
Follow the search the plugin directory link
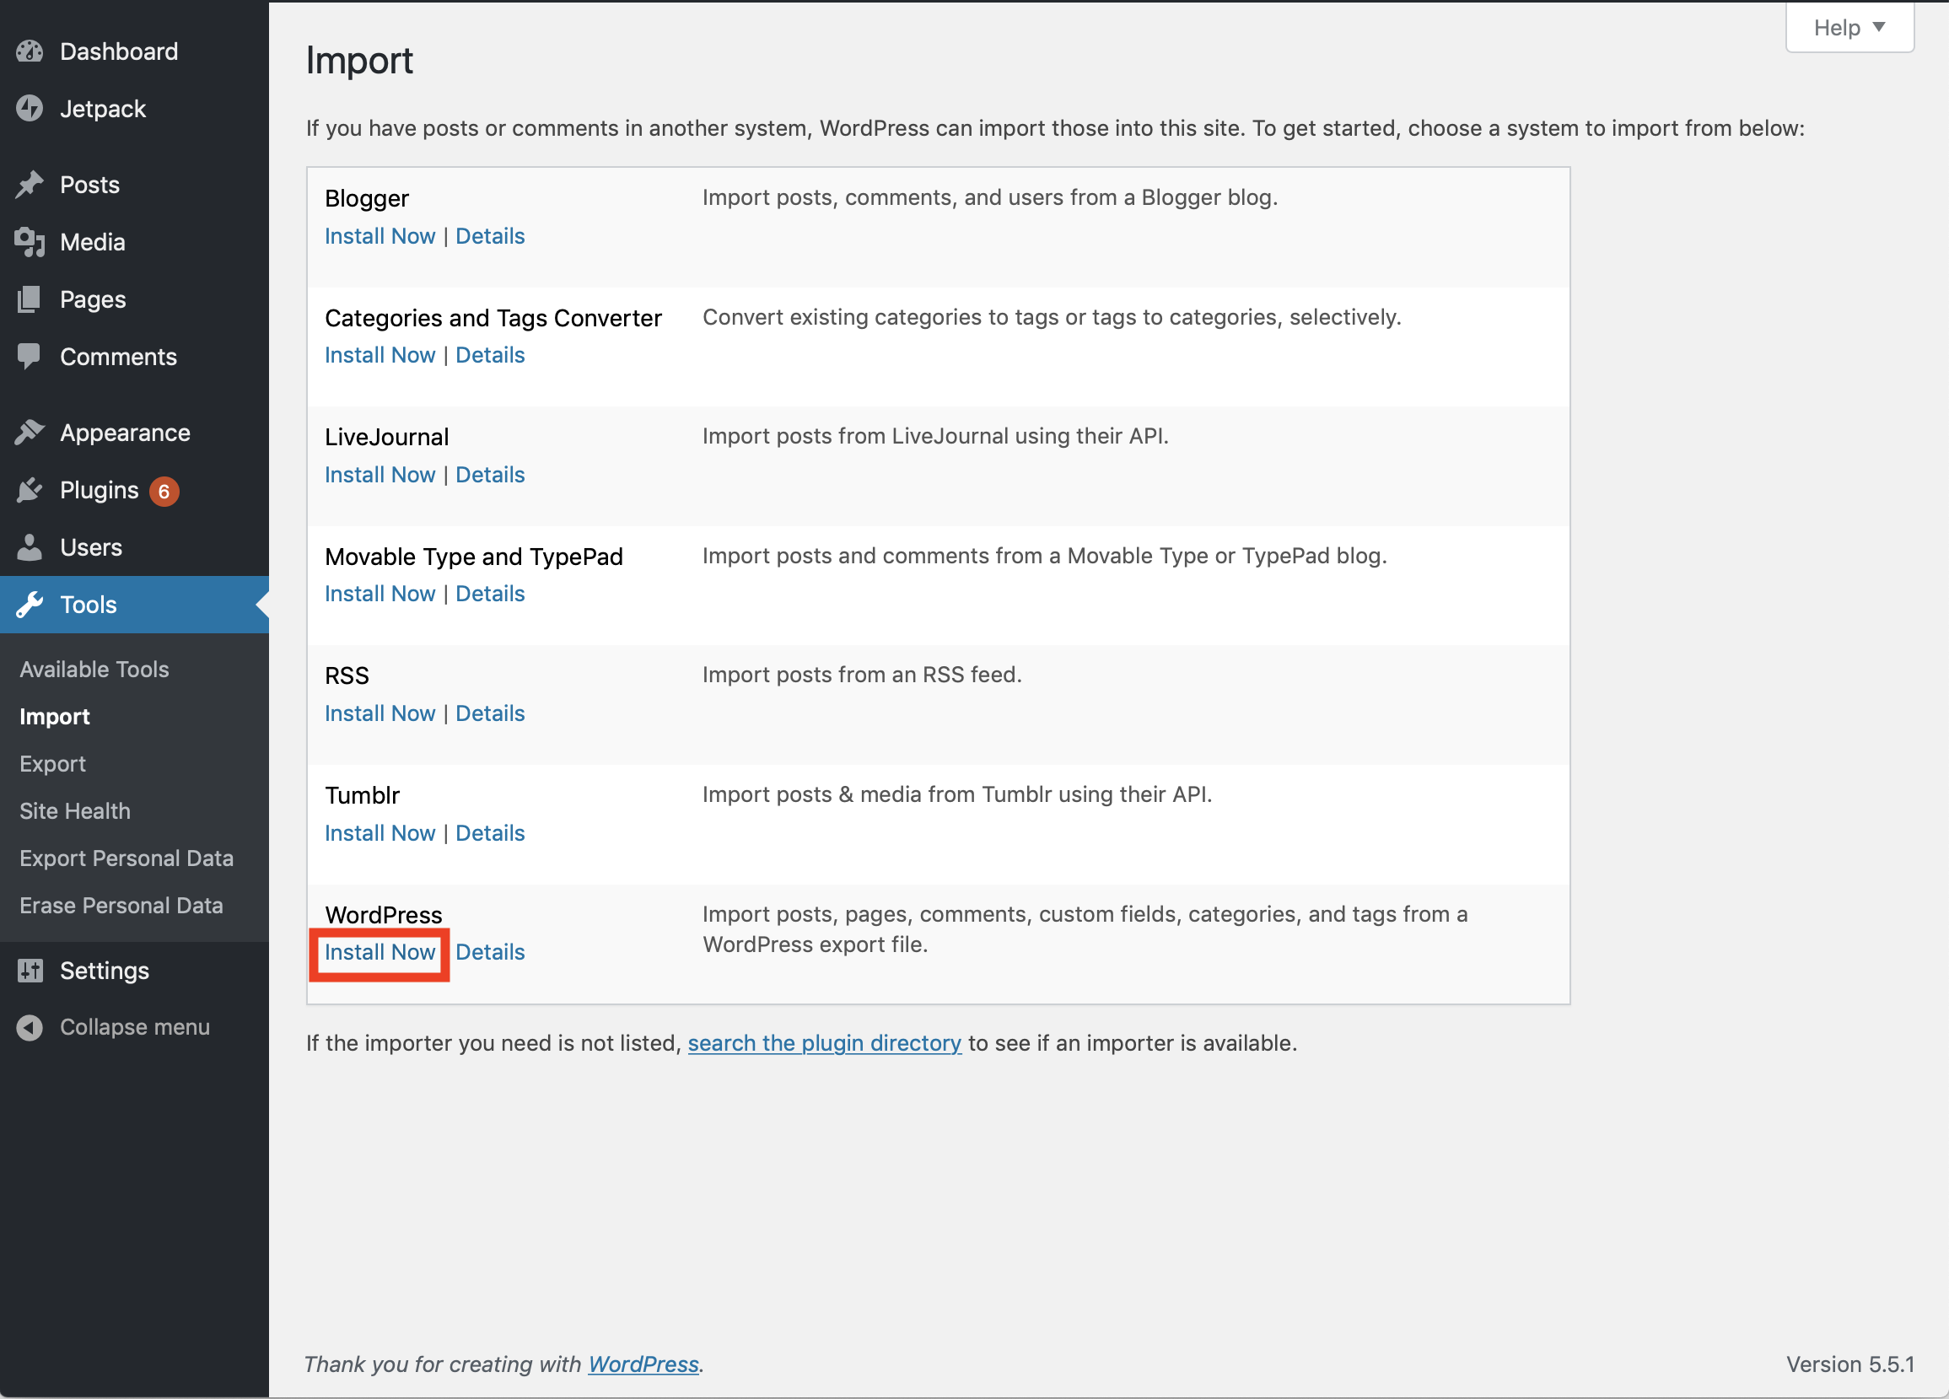[824, 1043]
